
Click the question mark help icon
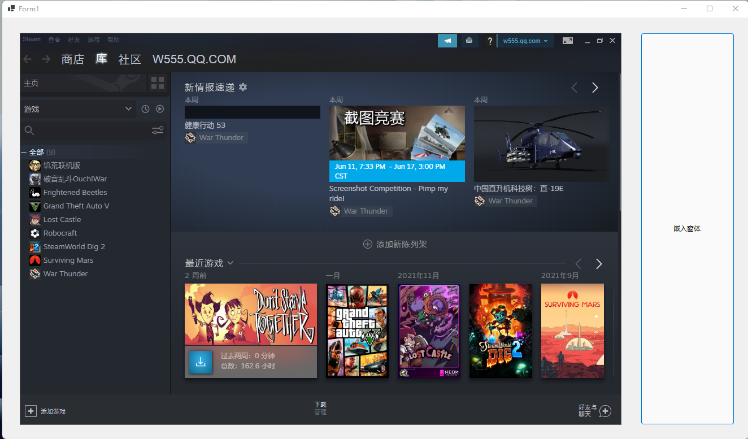coord(490,41)
